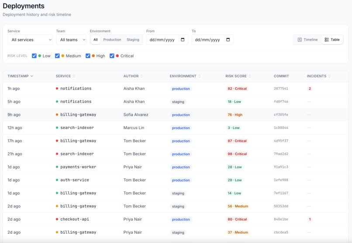352x243 pixels.
Task: Open the calendar picker in To field
Action: (x=228, y=40)
